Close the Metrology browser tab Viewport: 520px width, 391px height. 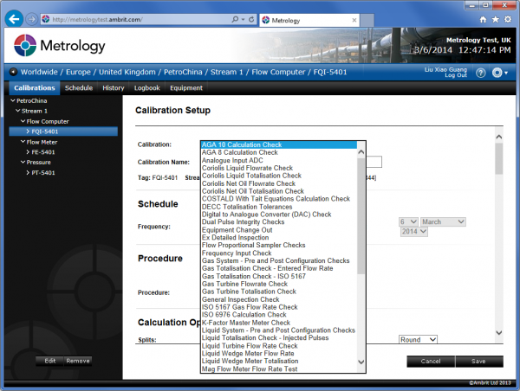tap(354, 20)
